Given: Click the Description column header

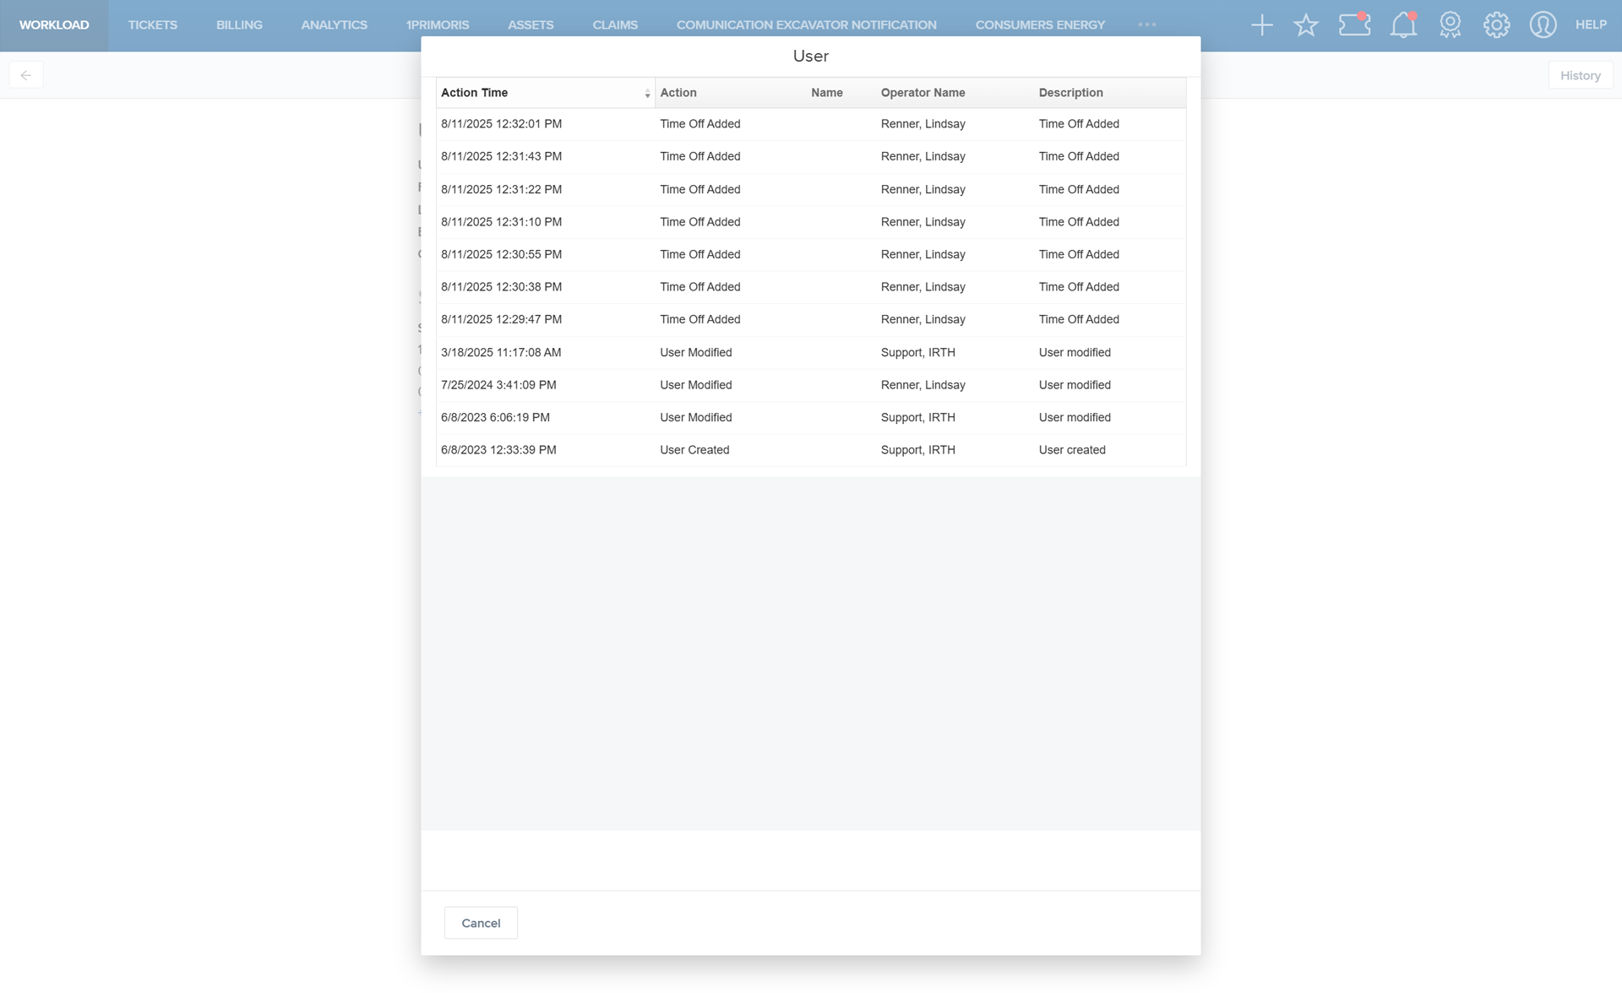Looking at the screenshot, I should click(1070, 93).
